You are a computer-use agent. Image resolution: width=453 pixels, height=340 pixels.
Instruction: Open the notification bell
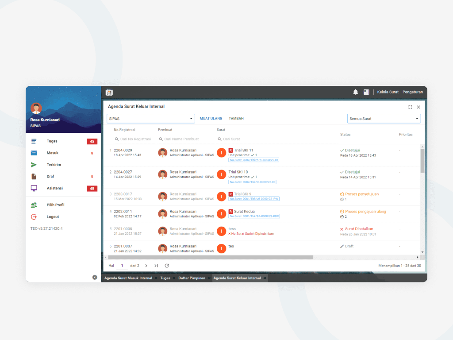355,92
